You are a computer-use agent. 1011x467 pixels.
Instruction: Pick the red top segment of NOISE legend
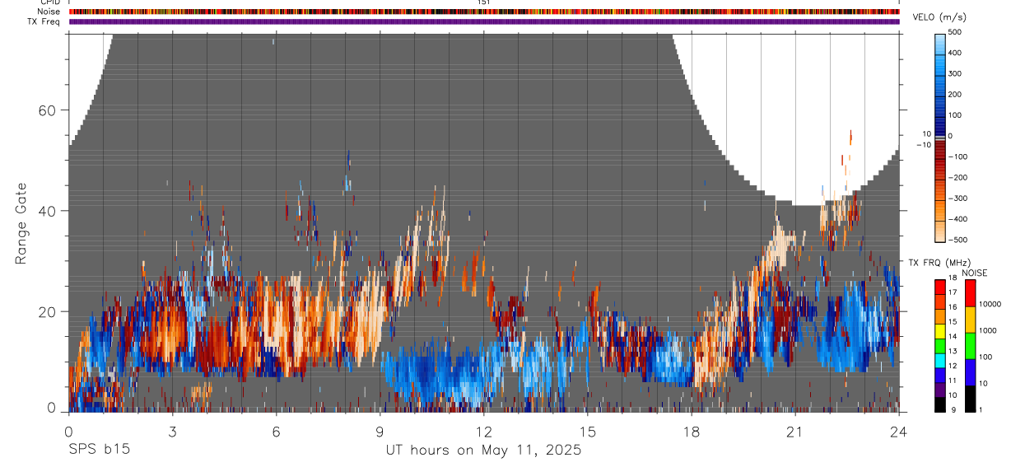click(970, 293)
